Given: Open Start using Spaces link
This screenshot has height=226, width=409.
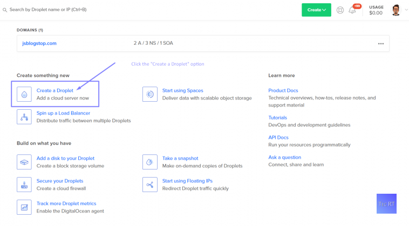Looking at the screenshot, I should point(182,90).
